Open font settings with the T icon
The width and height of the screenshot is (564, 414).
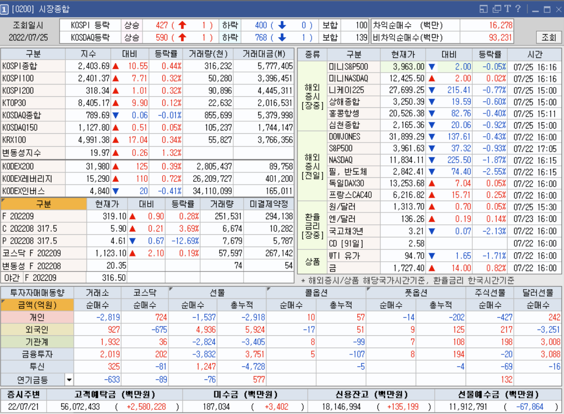click(x=507, y=9)
